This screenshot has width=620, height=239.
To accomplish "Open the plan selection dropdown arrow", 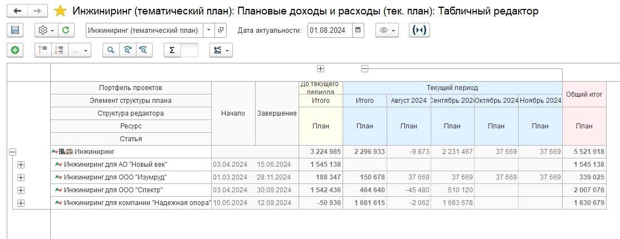I will [208, 31].
